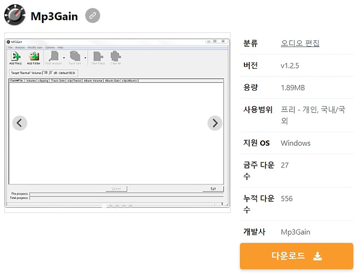Click the Mp3Gain page title
This screenshot has width=358, height=274.
click(x=54, y=16)
